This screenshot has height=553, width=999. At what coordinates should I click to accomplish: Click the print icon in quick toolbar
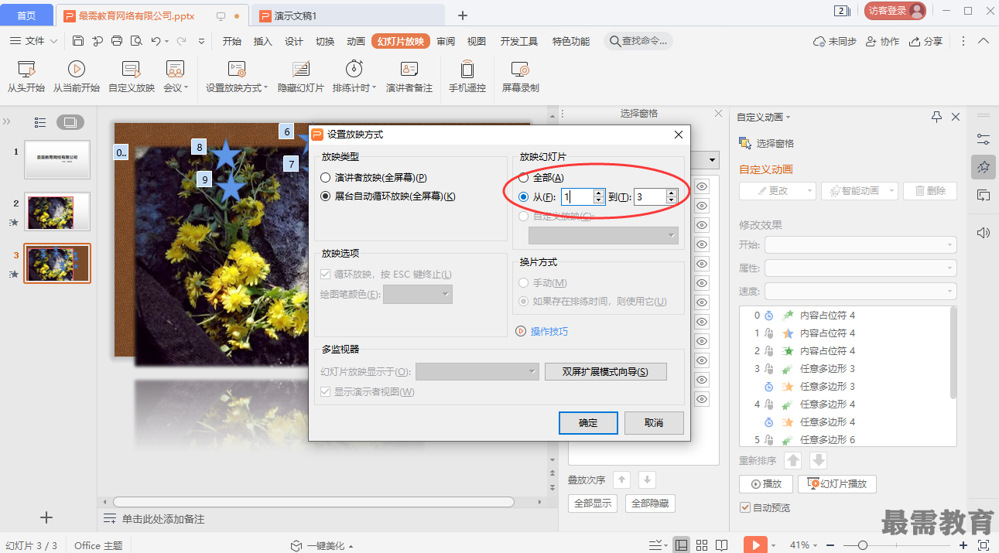click(117, 41)
